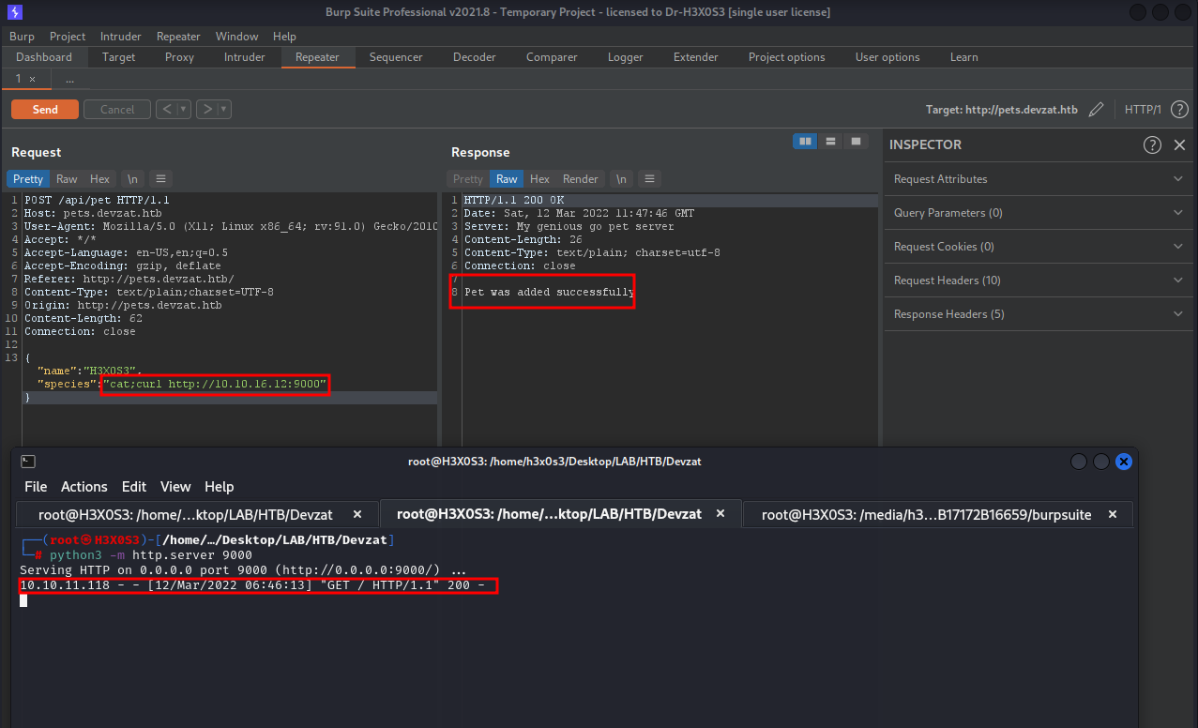This screenshot has height=728, width=1198.
Task: Click the Content-Length: 62 header line
Action: [x=83, y=319]
